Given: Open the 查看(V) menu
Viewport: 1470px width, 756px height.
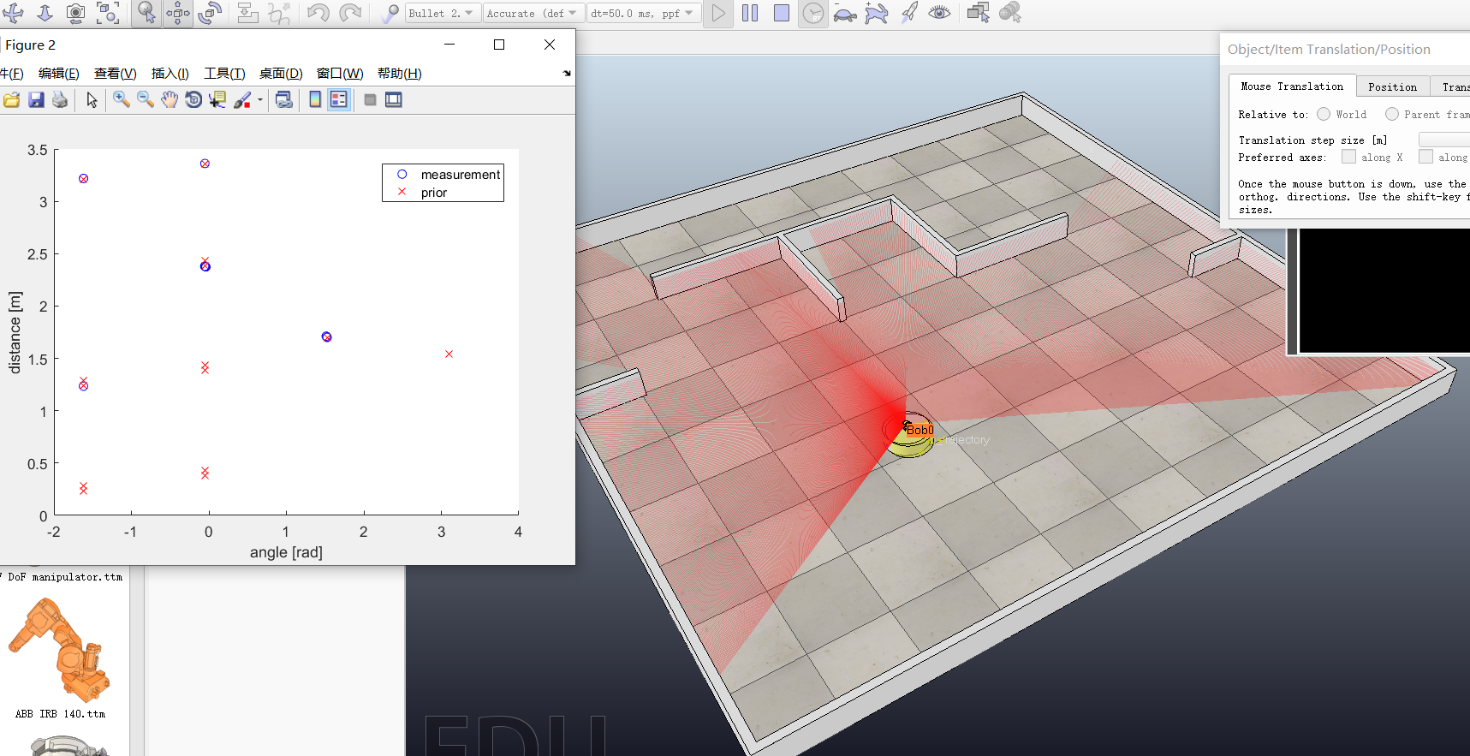Looking at the screenshot, I should click(116, 74).
